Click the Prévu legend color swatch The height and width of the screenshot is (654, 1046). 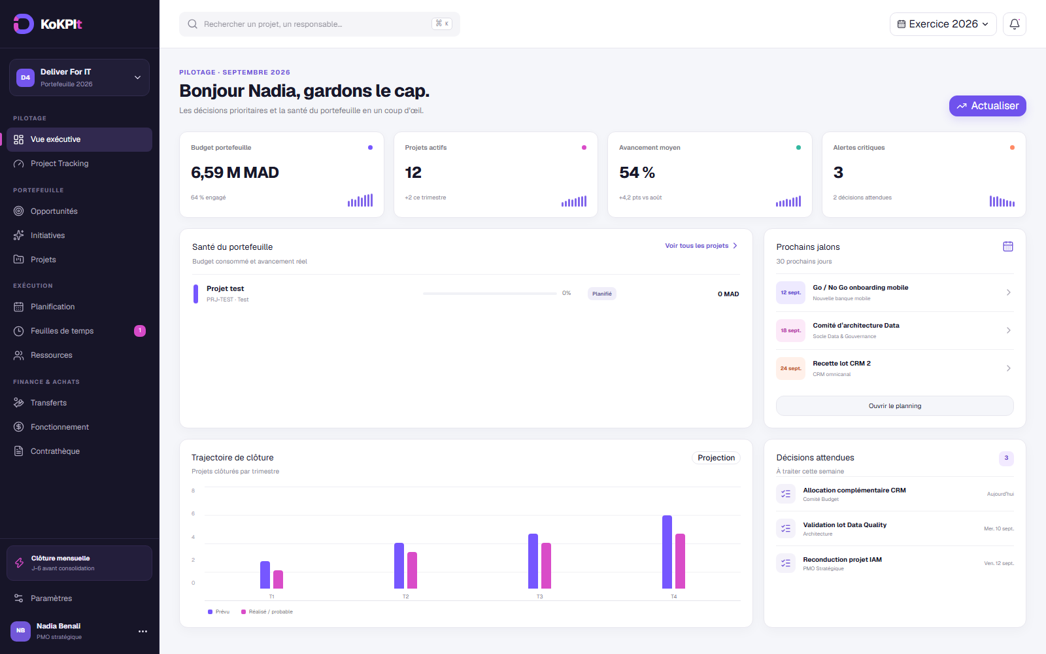coord(210,612)
